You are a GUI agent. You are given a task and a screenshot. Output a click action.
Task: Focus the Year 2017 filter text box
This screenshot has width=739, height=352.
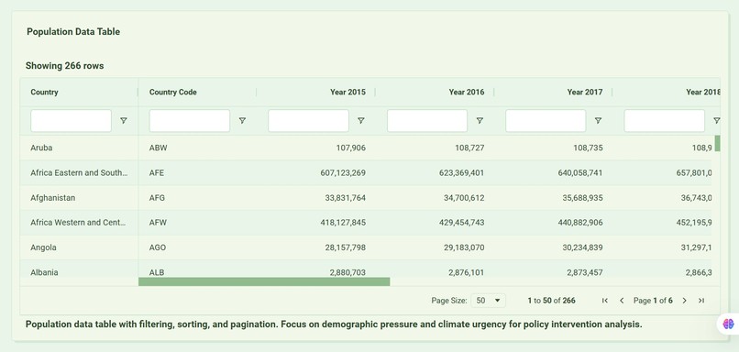(x=546, y=121)
